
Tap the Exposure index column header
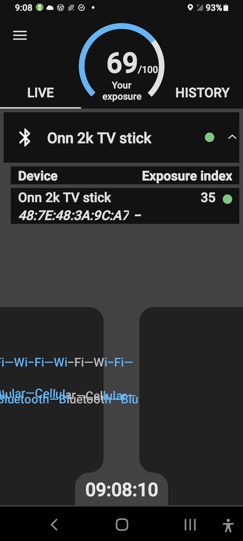[x=187, y=176]
